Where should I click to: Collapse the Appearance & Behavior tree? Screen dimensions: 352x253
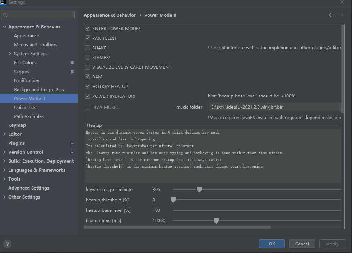(4, 27)
